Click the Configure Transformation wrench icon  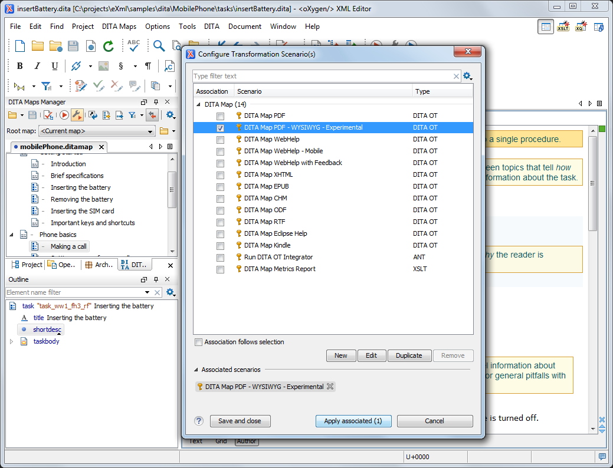click(x=77, y=115)
